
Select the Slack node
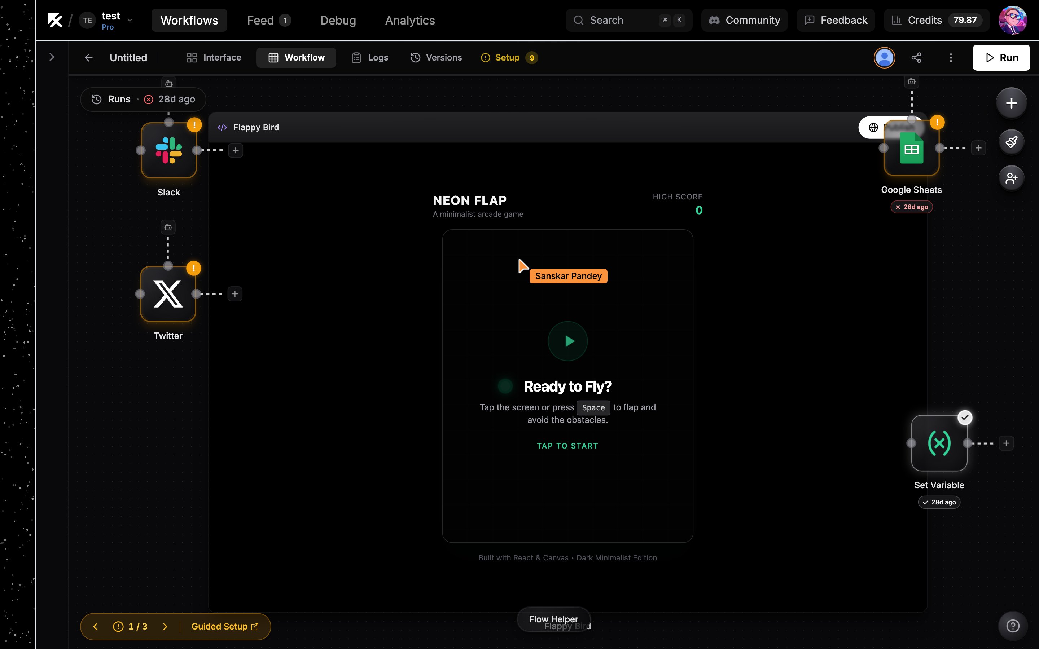point(169,150)
